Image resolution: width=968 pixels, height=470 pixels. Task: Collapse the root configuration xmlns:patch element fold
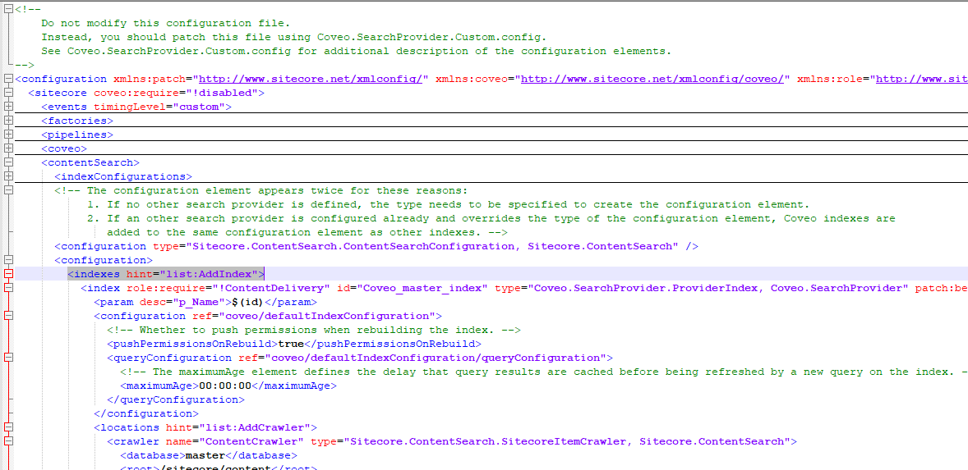pos(8,79)
